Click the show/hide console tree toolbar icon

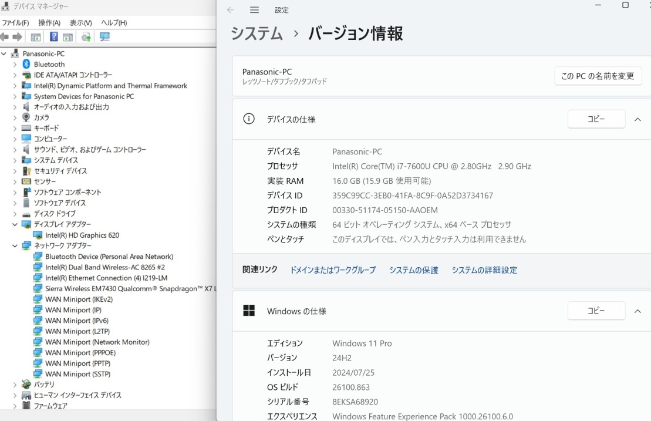point(36,37)
